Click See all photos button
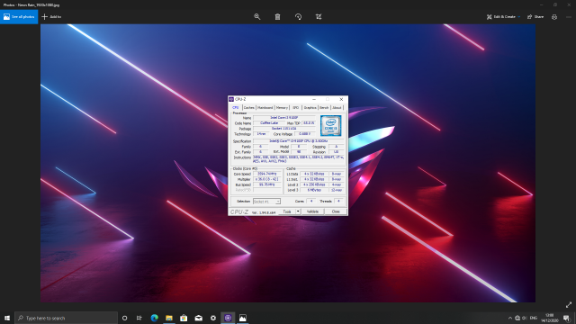The height and width of the screenshot is (324, 576). 19,17
